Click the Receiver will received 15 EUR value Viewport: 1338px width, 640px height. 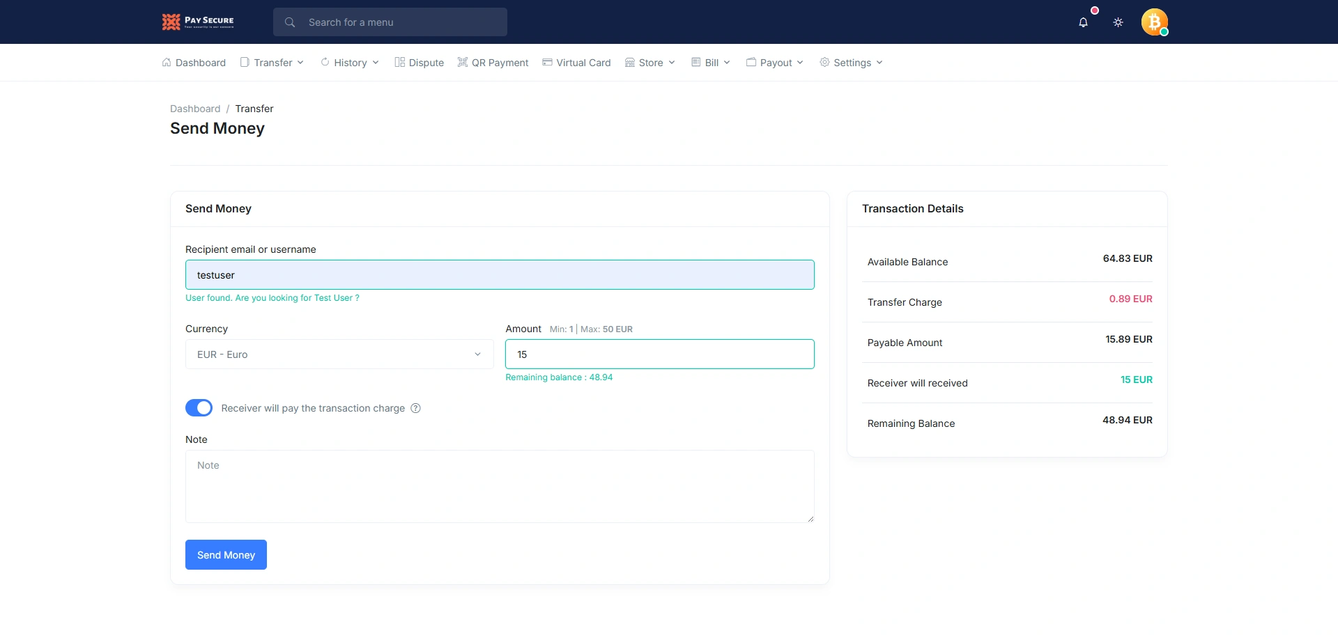click(x=1137, y=380)
